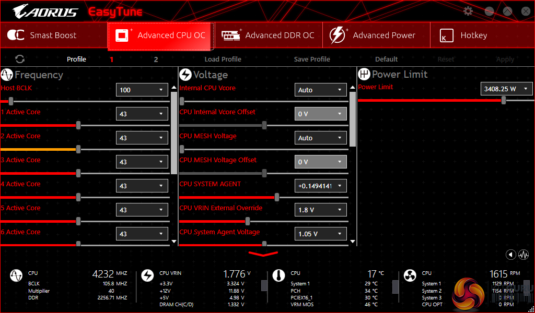Click the Hotkey K icon
Viewport: 535px width, 313px height.
coord(446,35)
